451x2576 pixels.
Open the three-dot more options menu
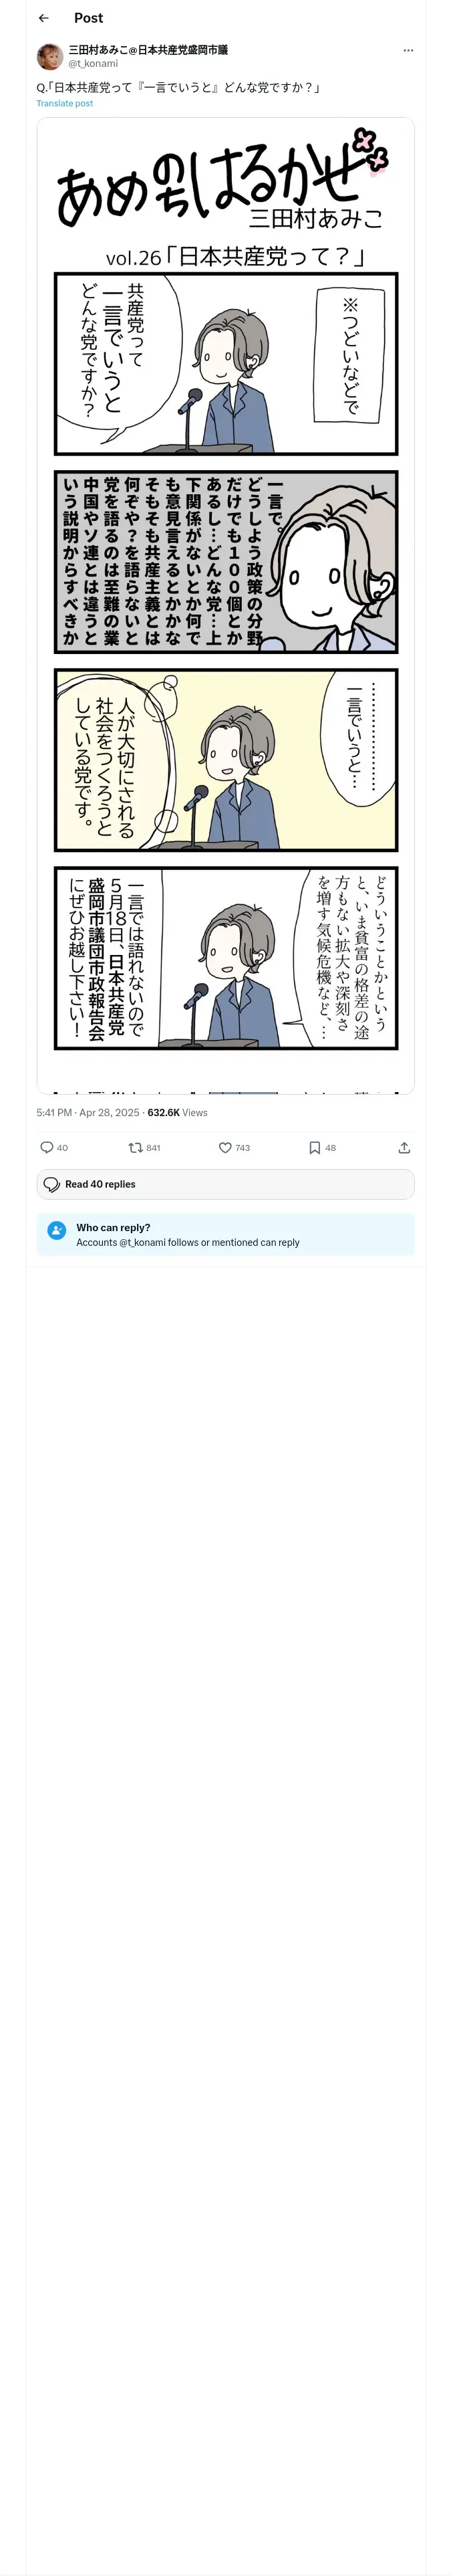tap(408, 50)
